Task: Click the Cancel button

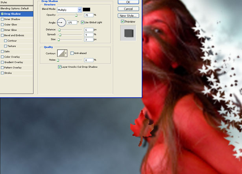Action: tap(128, 9)
